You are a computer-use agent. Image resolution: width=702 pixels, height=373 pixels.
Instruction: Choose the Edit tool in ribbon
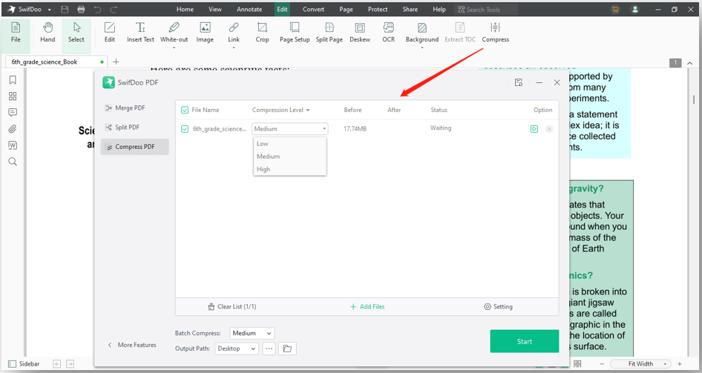(x=110, y=32)
